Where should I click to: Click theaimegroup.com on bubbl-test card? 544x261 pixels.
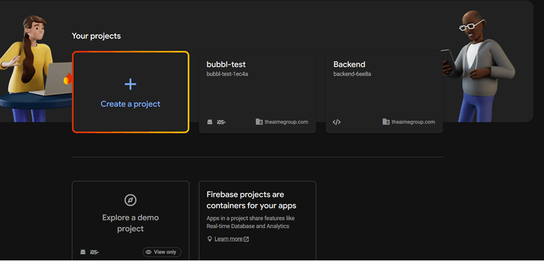coord(287,122)
